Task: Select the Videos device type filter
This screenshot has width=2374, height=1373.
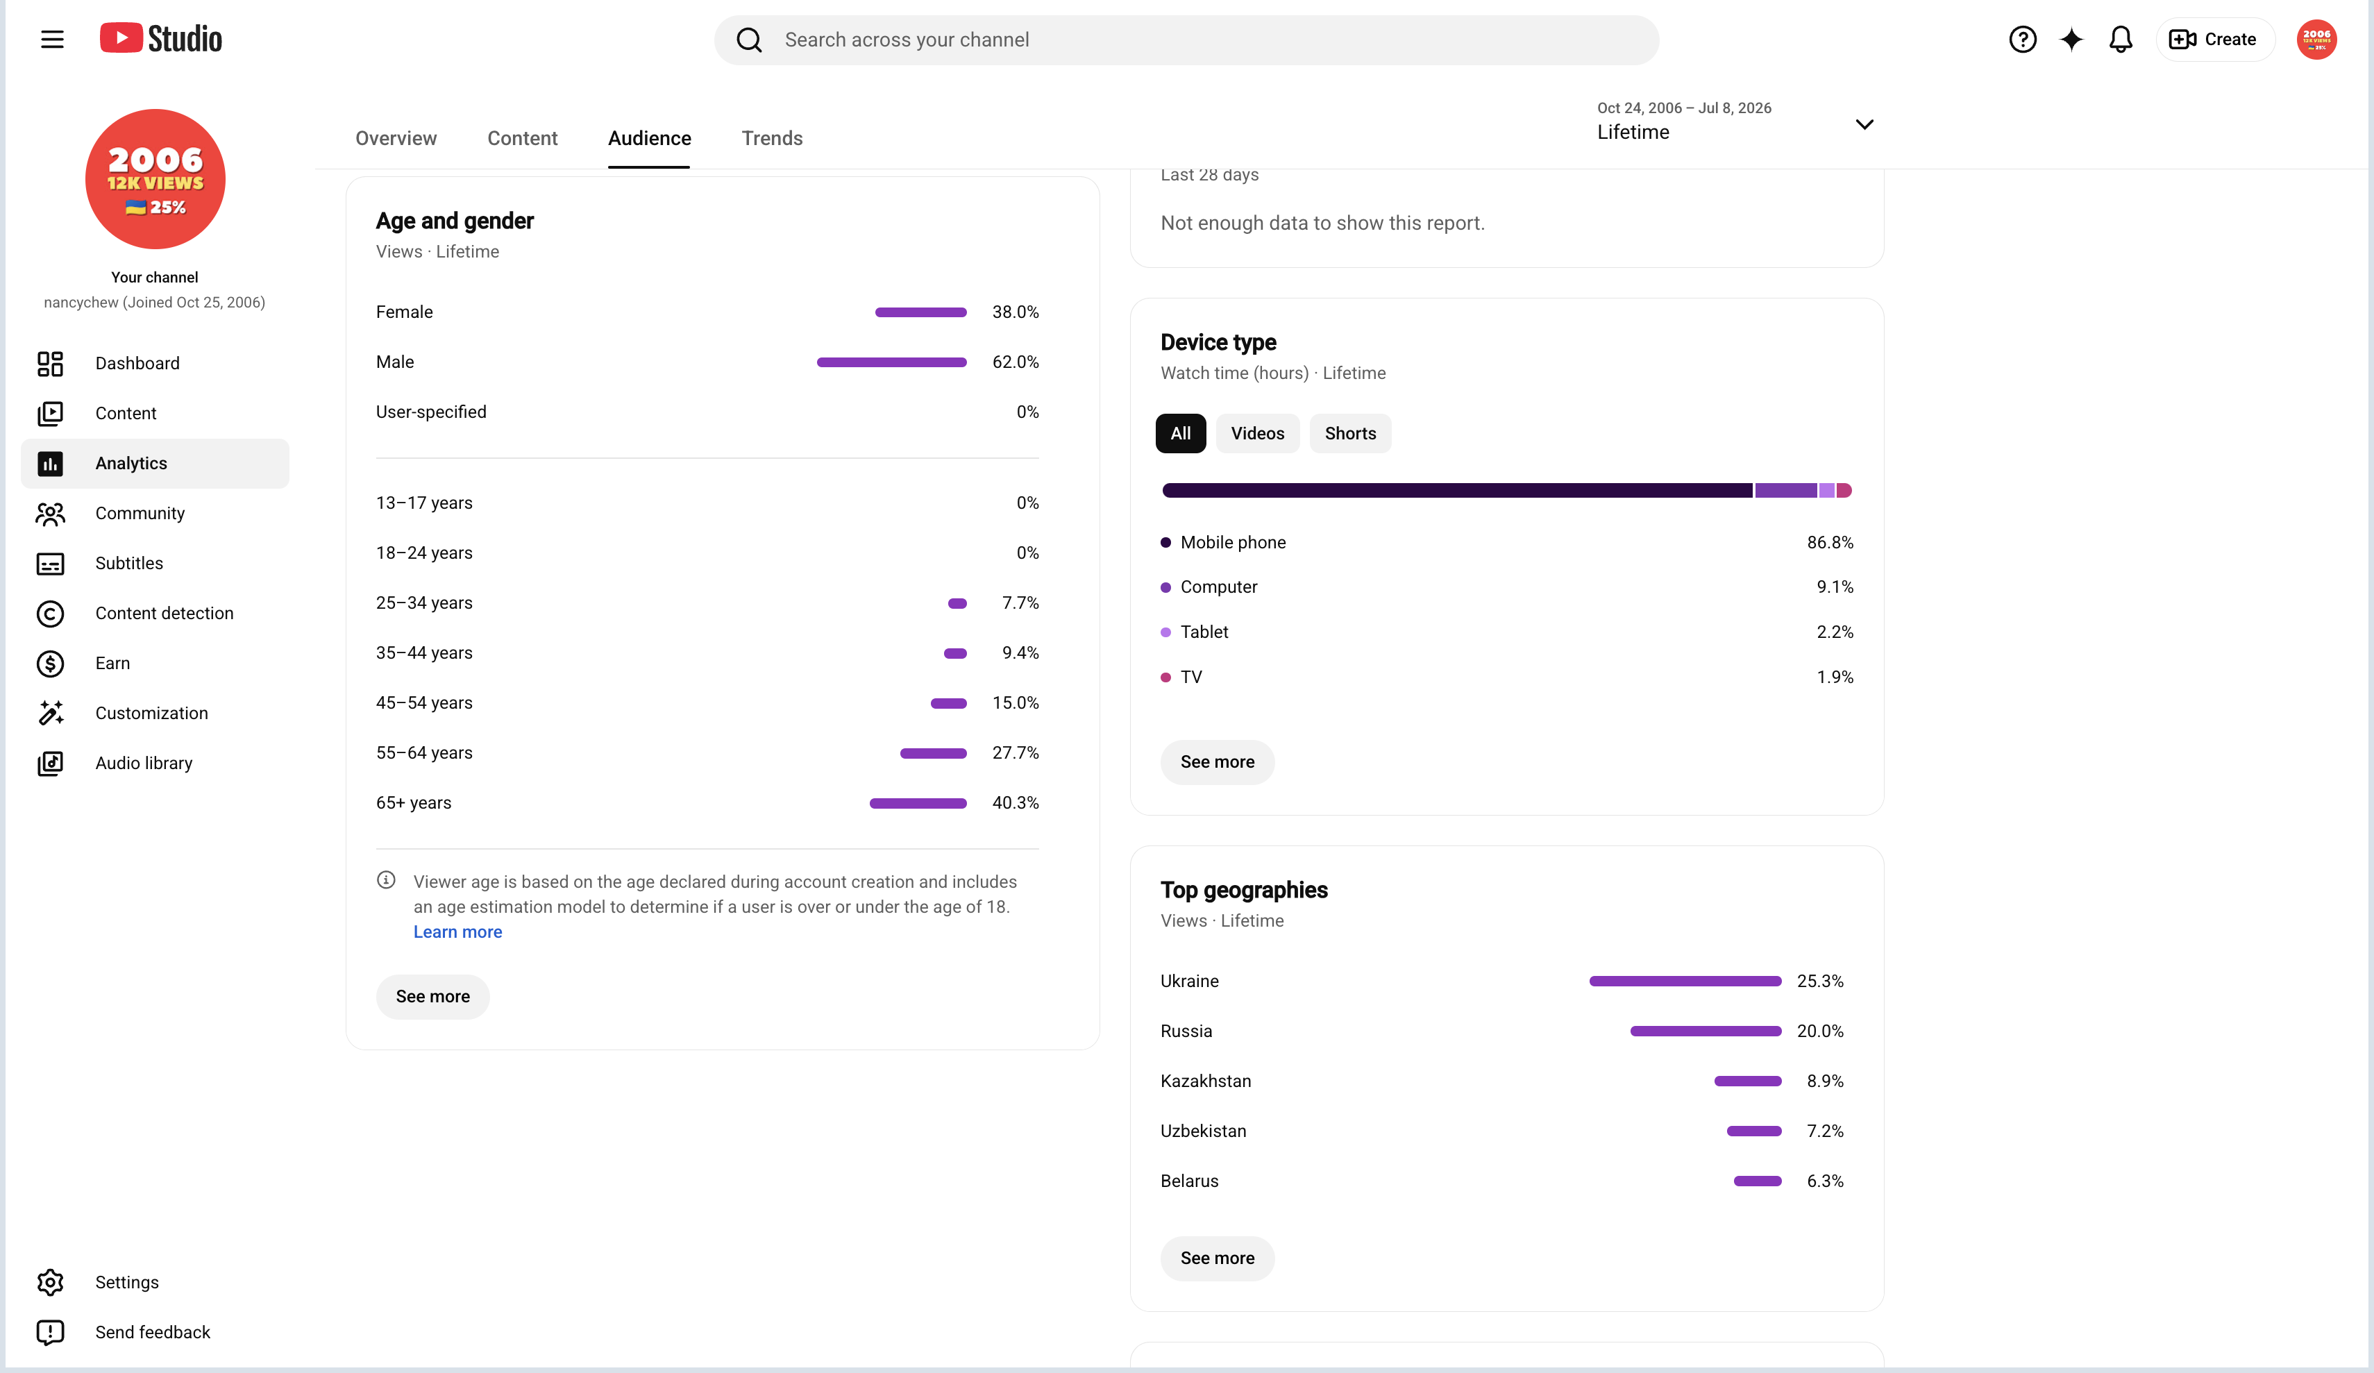Action: pyautogui.click(x=1256, y=433)
